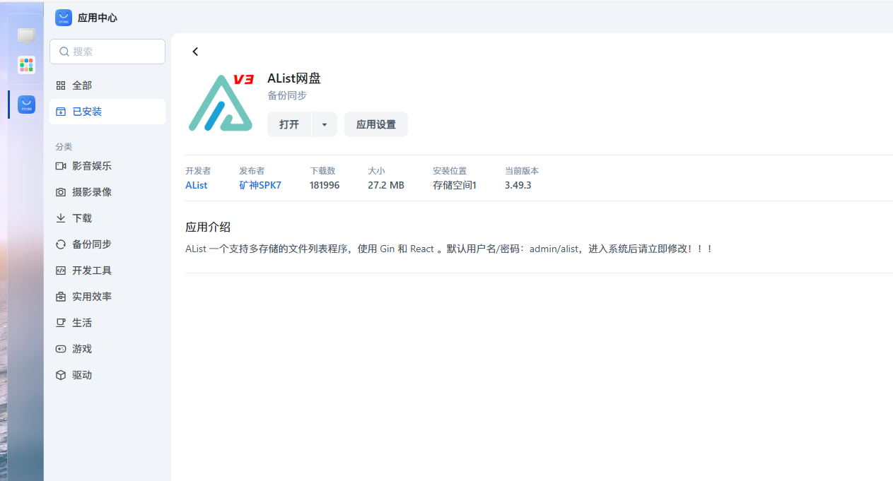The height and width of the screenshot is (481, 893).
Task: Click the 驱动 cube icon
Action: point(61,375)
